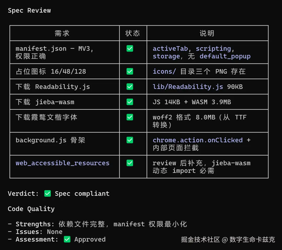Click the chrome.action.onClicked code text
The height and width of the screenshot is (250, 282).
click(x=198, y=140)
